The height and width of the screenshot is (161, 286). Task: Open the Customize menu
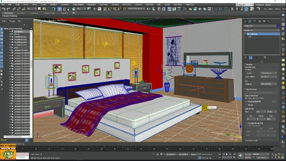(103, 4)
